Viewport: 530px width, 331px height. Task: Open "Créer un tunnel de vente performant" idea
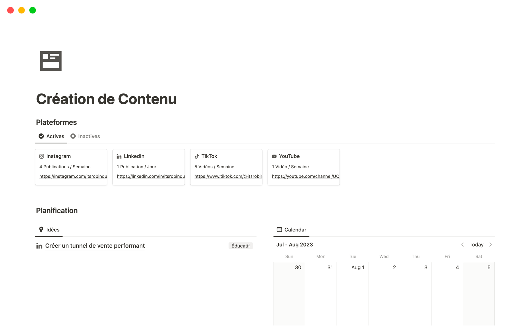click(x=95, y=246)
